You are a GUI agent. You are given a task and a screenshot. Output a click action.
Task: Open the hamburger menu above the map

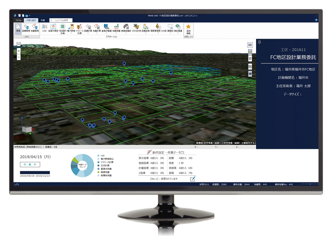point(250,45)
